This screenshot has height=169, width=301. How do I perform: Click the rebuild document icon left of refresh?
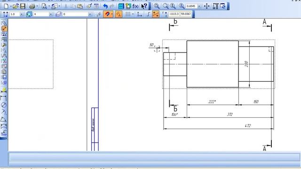click(x=215, y=6)
